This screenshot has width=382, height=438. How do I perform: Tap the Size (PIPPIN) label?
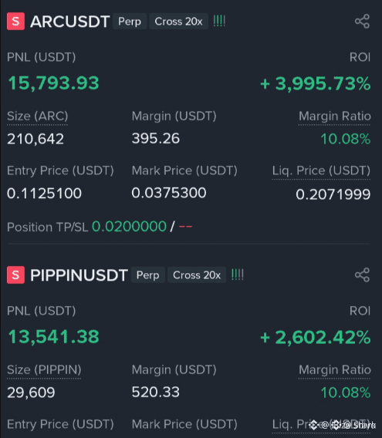click(x=44, y=369)
